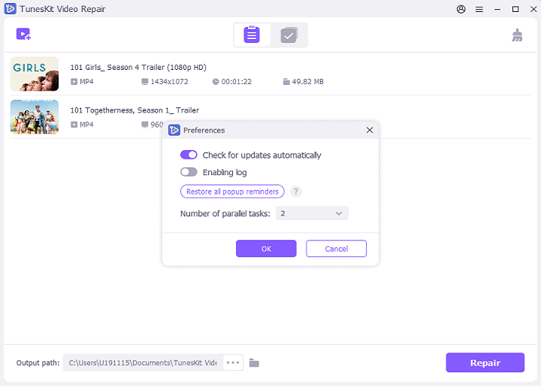Viewport: 541px width, 386px height.
Task: Select the Togetherness Season 1 Trailer thumbnail
Action: click(x=35, y=116)
